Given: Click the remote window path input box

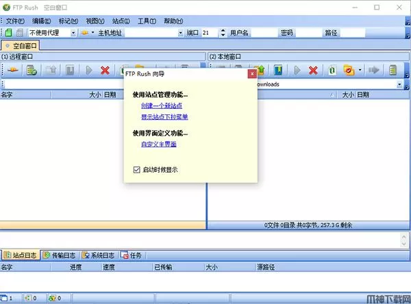Looking at the screenshot, I should pos(64,84).
